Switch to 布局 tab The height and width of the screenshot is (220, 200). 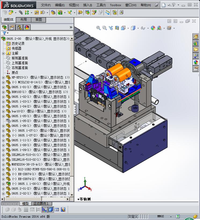point(24,20)
